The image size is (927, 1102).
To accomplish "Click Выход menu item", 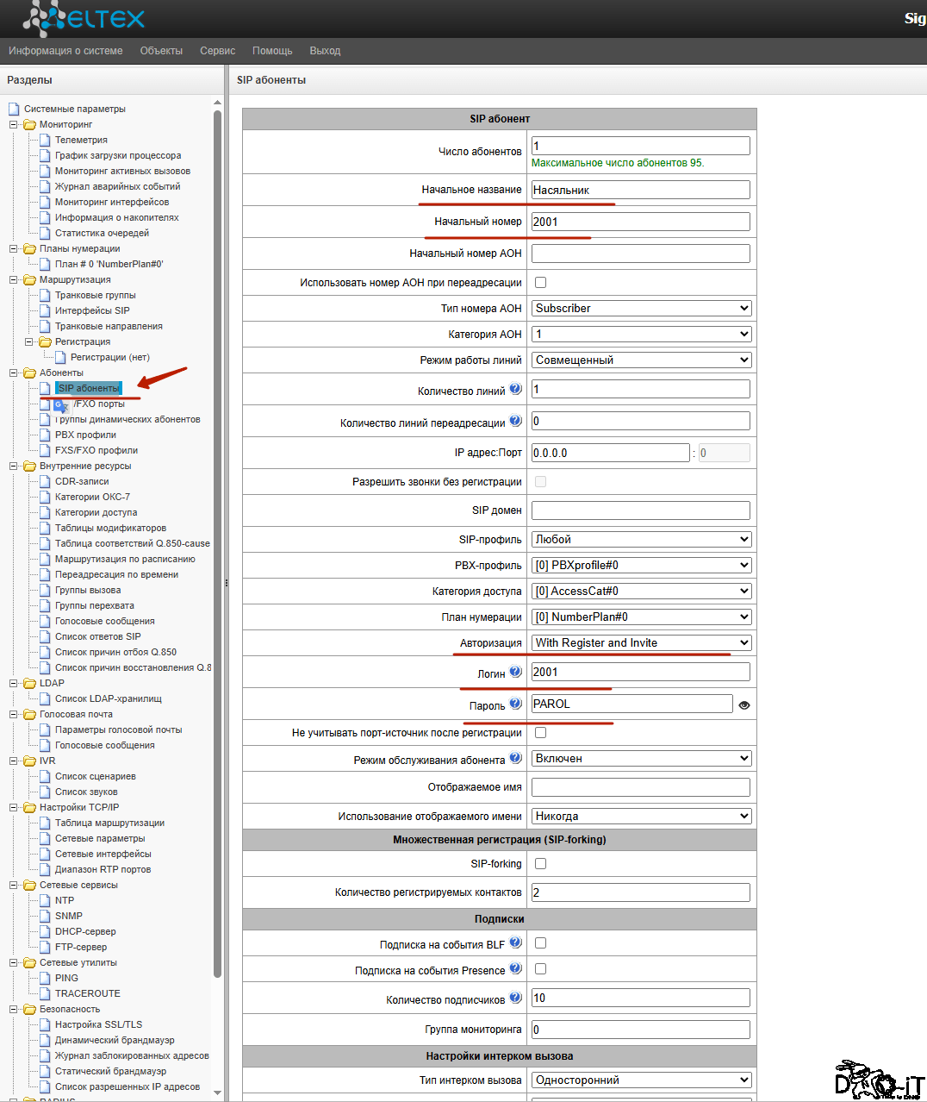I will 325,51.
